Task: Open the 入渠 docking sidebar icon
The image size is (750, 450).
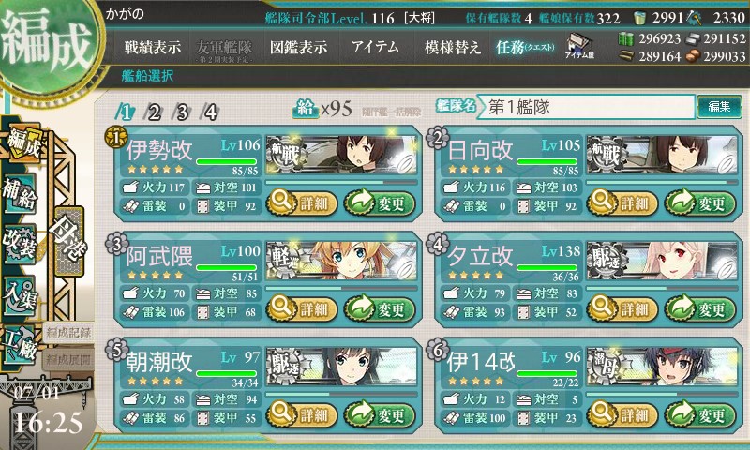Action: click(x=19, y=296)
